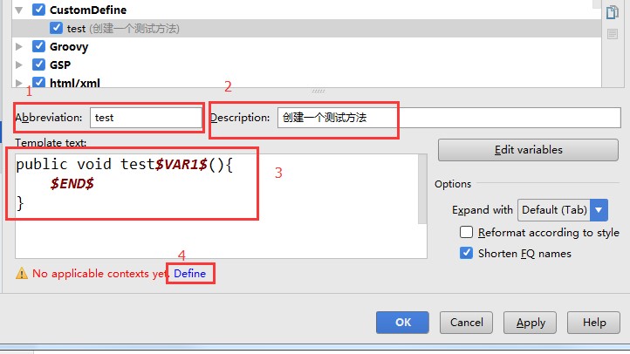The height and width of the screenshot is (354, 630).
Task: Click the Apply button
Action: 531,323
